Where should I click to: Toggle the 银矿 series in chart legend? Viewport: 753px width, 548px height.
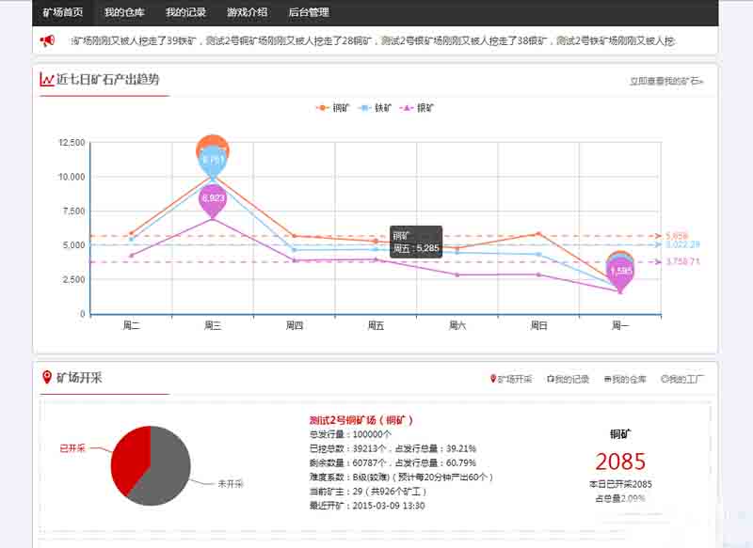pos(419,108)
